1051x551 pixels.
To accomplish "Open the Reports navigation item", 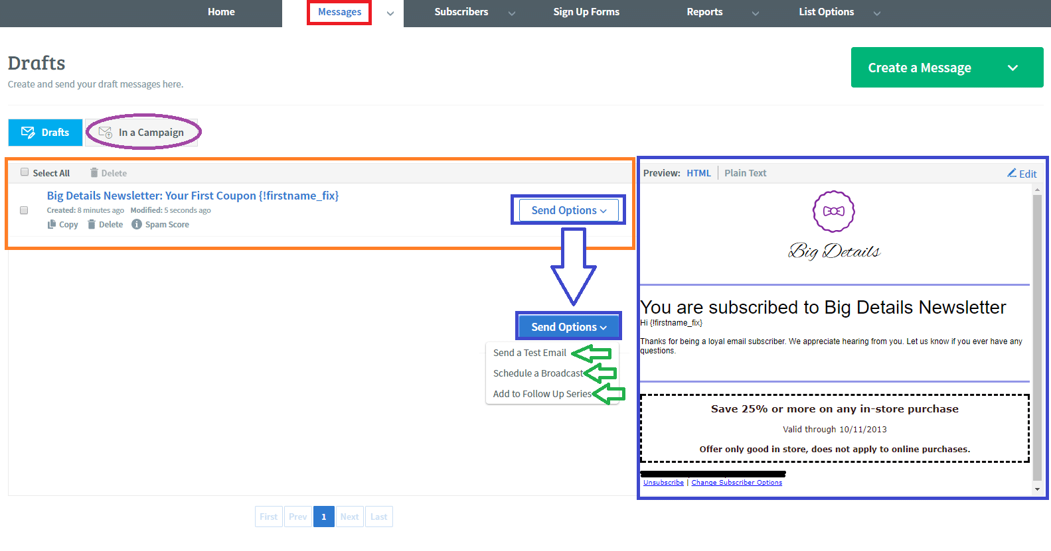I will 704,12.
